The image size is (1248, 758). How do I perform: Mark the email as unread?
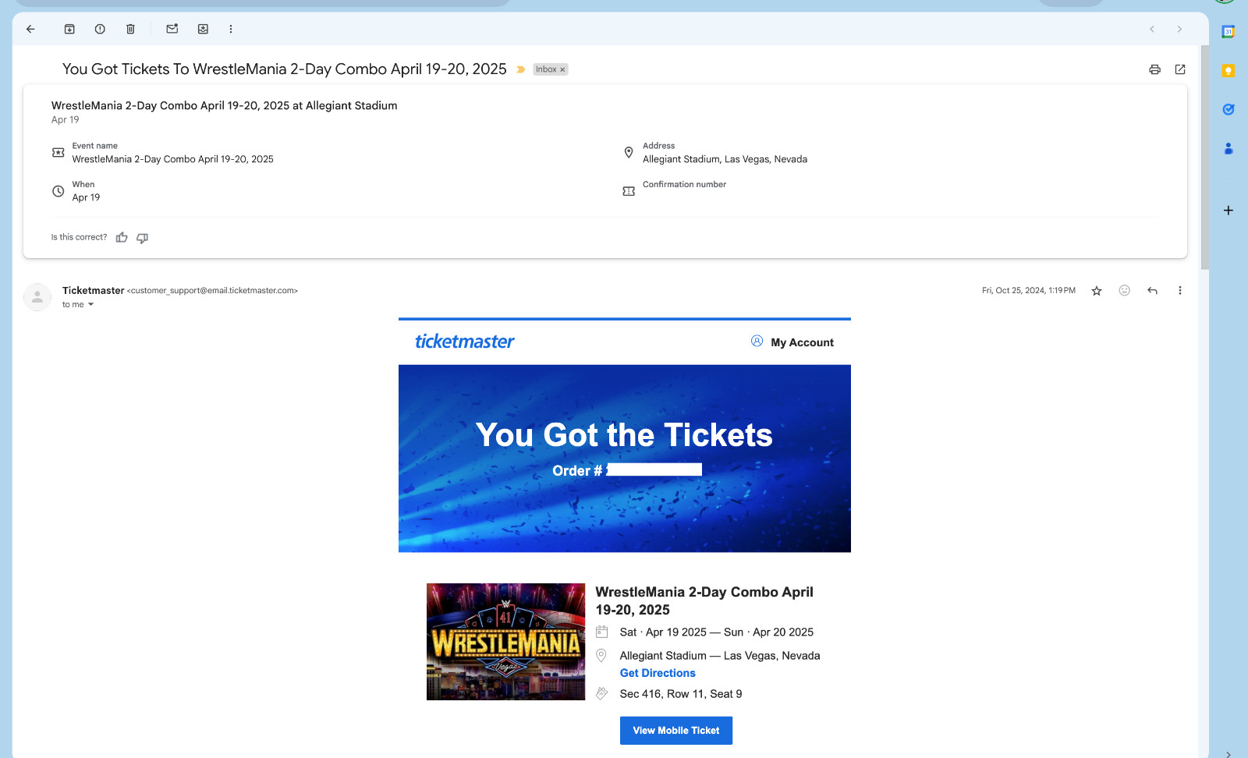point(172,29)
